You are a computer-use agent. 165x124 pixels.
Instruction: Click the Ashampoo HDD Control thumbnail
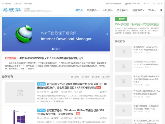pyautogui.click(x=123, y=66)
